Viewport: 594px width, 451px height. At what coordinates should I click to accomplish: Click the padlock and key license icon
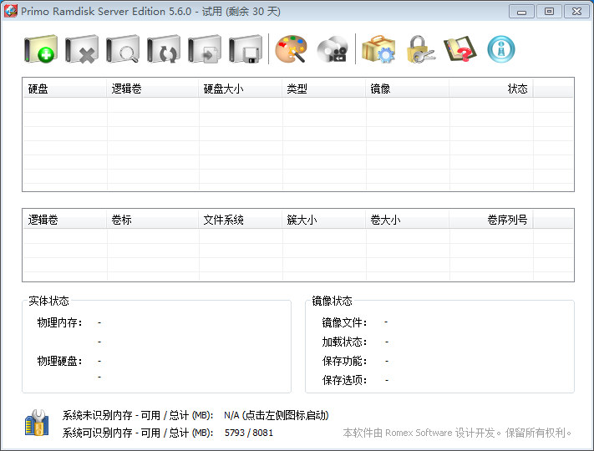tap(420, 49)
